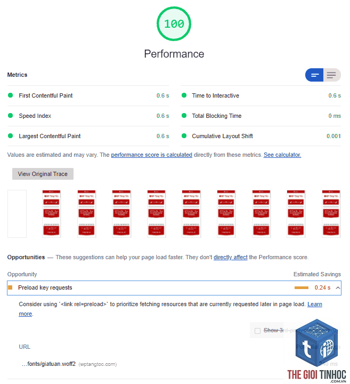This screenshot has height=384, width=350.
Task: Click the Speed Index metric label
Action: pos(35,116)
